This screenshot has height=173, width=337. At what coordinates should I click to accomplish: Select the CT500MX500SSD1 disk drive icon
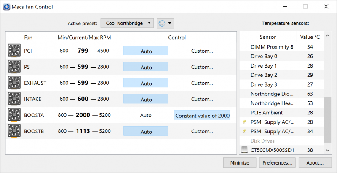click(x=244, y=150)
